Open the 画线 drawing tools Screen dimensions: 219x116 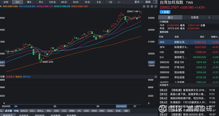148,2
